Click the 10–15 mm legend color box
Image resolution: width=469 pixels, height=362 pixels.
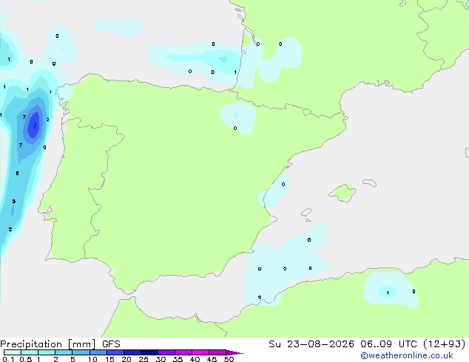point(98,352)
